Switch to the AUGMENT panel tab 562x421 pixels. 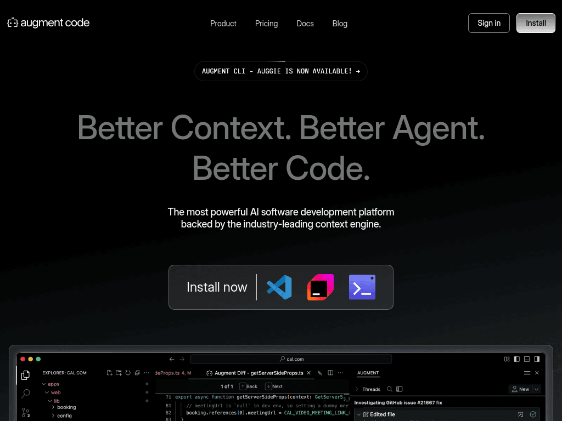click(x=368, y=373)
